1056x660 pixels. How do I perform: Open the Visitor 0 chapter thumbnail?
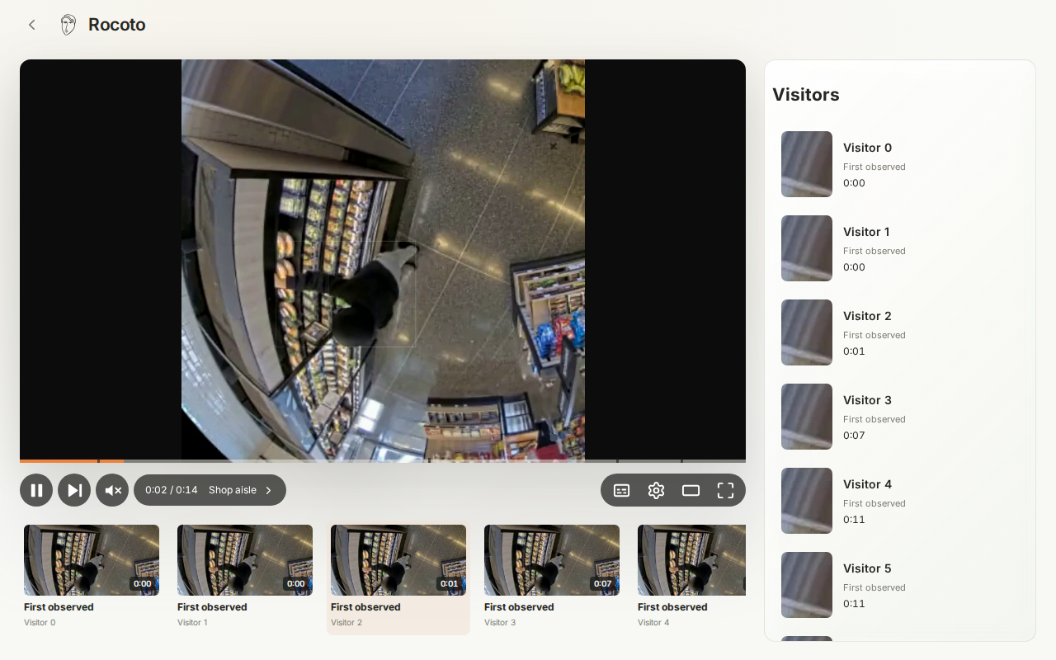point(92,560)
